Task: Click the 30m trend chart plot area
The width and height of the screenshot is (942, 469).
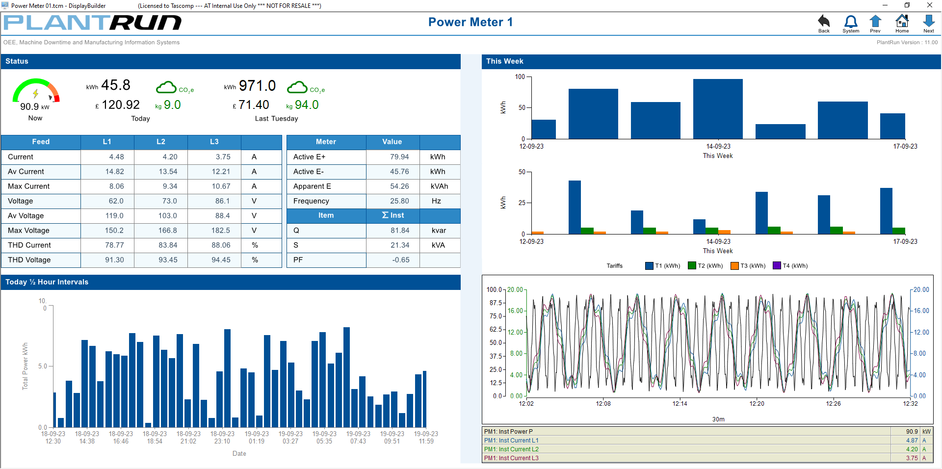Action: pos(718,343)
